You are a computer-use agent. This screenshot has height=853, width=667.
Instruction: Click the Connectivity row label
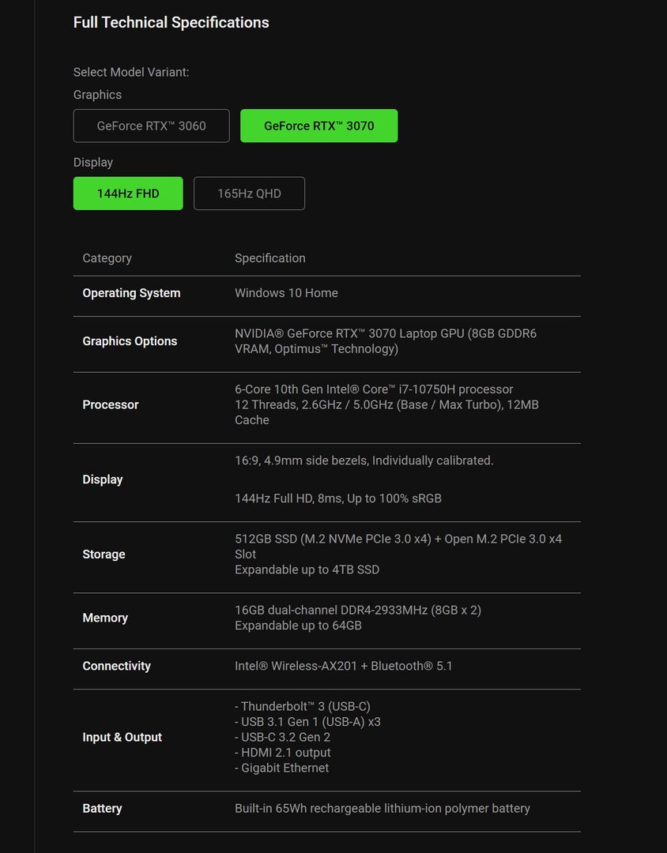[116, 666]
